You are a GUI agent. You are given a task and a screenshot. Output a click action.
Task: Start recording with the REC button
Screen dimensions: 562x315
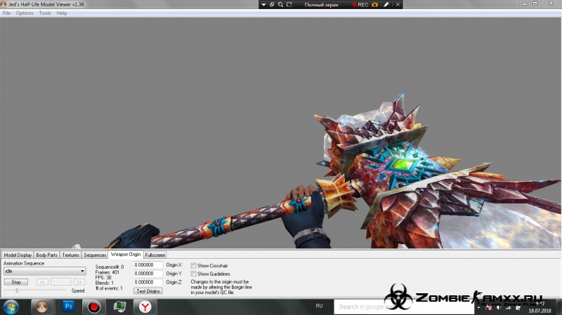point(360,5)
